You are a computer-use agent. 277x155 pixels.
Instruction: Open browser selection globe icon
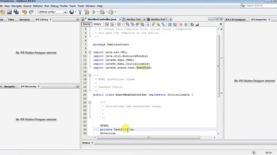click(72, 12)
